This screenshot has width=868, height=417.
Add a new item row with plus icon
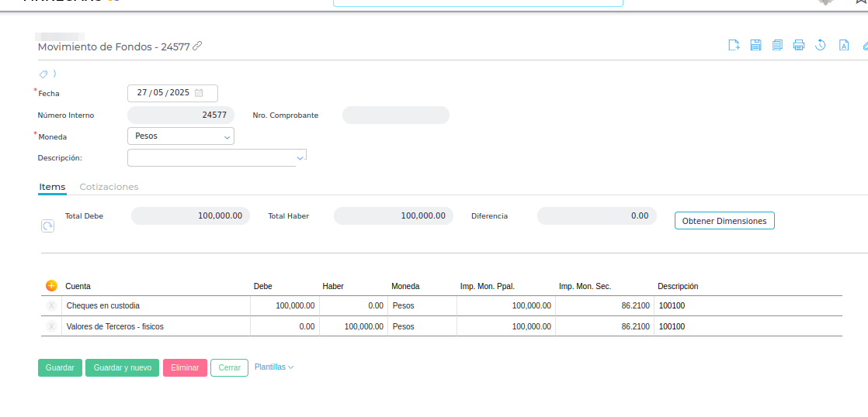(52, 286)
